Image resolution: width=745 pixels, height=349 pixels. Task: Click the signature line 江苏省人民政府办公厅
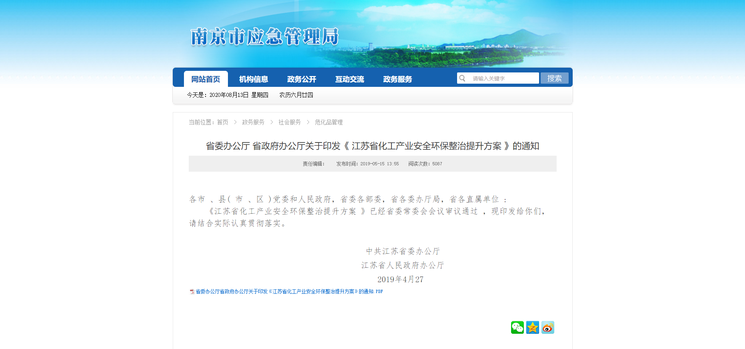pos(403,265)
